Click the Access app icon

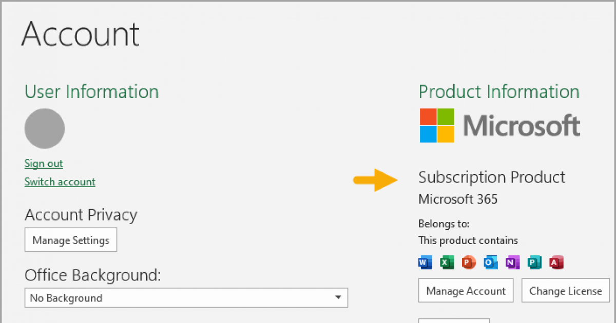[x=556, y=263]
